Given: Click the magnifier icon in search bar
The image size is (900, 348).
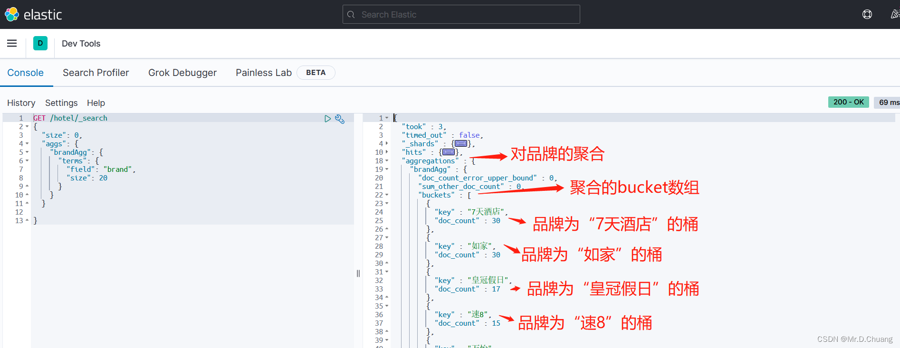Looking at the screenshot, I should tap(351, 14).
